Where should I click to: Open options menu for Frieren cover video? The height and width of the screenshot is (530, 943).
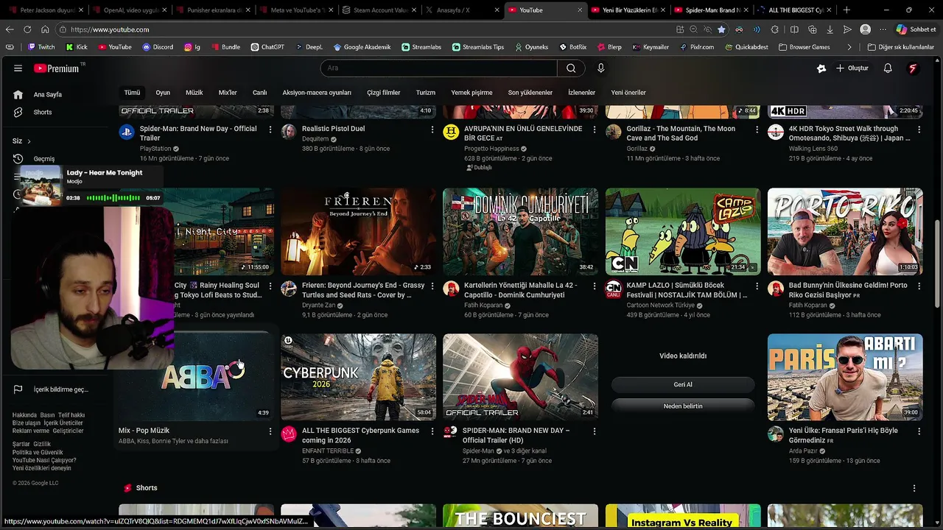[432, 286]
